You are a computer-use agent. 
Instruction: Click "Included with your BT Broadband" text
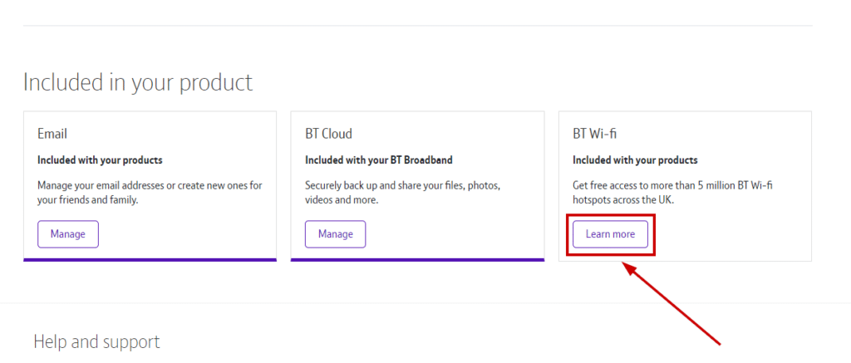pos(378,160)
